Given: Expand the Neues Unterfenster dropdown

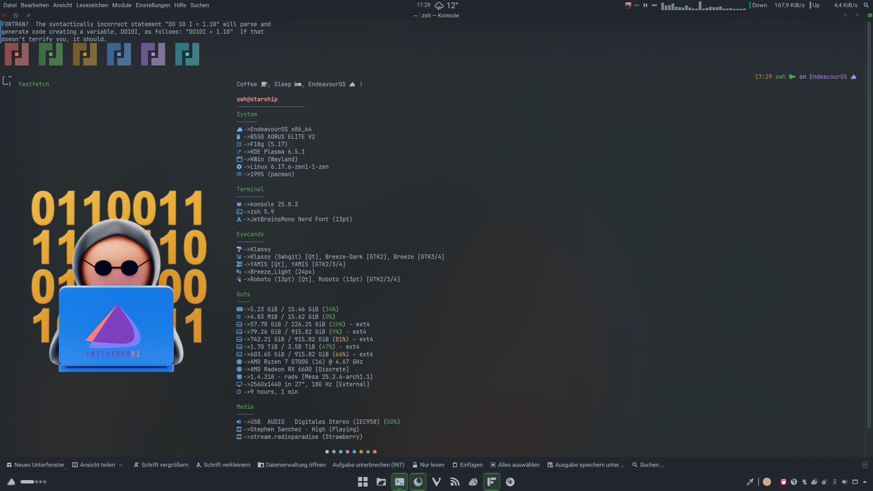Looking at the screenshot, I should [x=66, y=467].
